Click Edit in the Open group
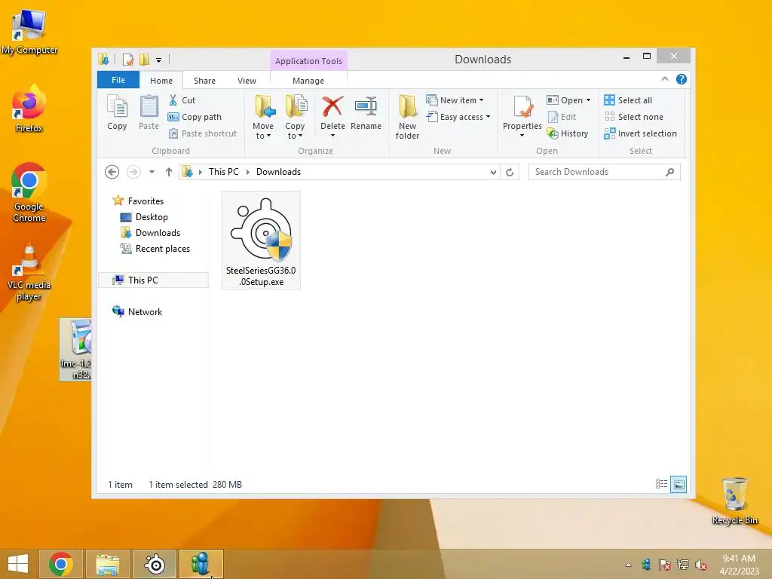Viewport: 772px width, 579px height. pos(562,117)
